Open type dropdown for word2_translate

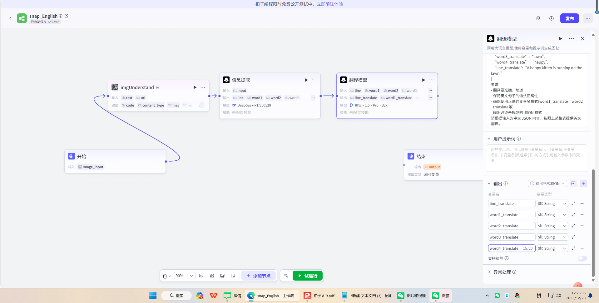(552, 226)
